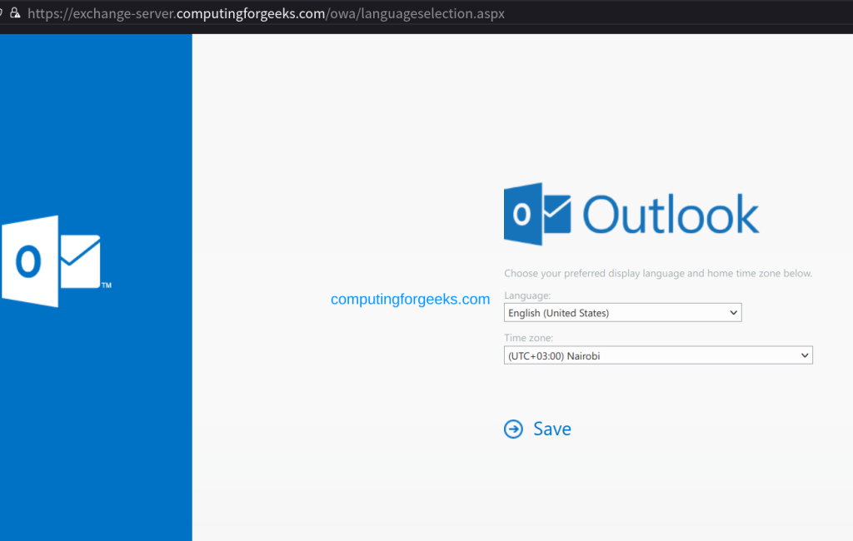Click the preferred display language instruction text
The height and width of the screenshot is (541, 853).
[x=657, y=273]
